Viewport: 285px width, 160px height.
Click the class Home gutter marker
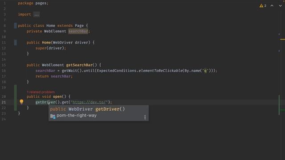point(16,26)
